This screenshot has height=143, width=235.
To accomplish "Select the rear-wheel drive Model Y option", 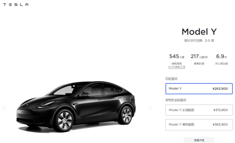I will (199, 89).
